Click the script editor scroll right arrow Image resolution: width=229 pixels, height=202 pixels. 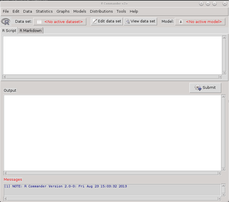(220, 77)
